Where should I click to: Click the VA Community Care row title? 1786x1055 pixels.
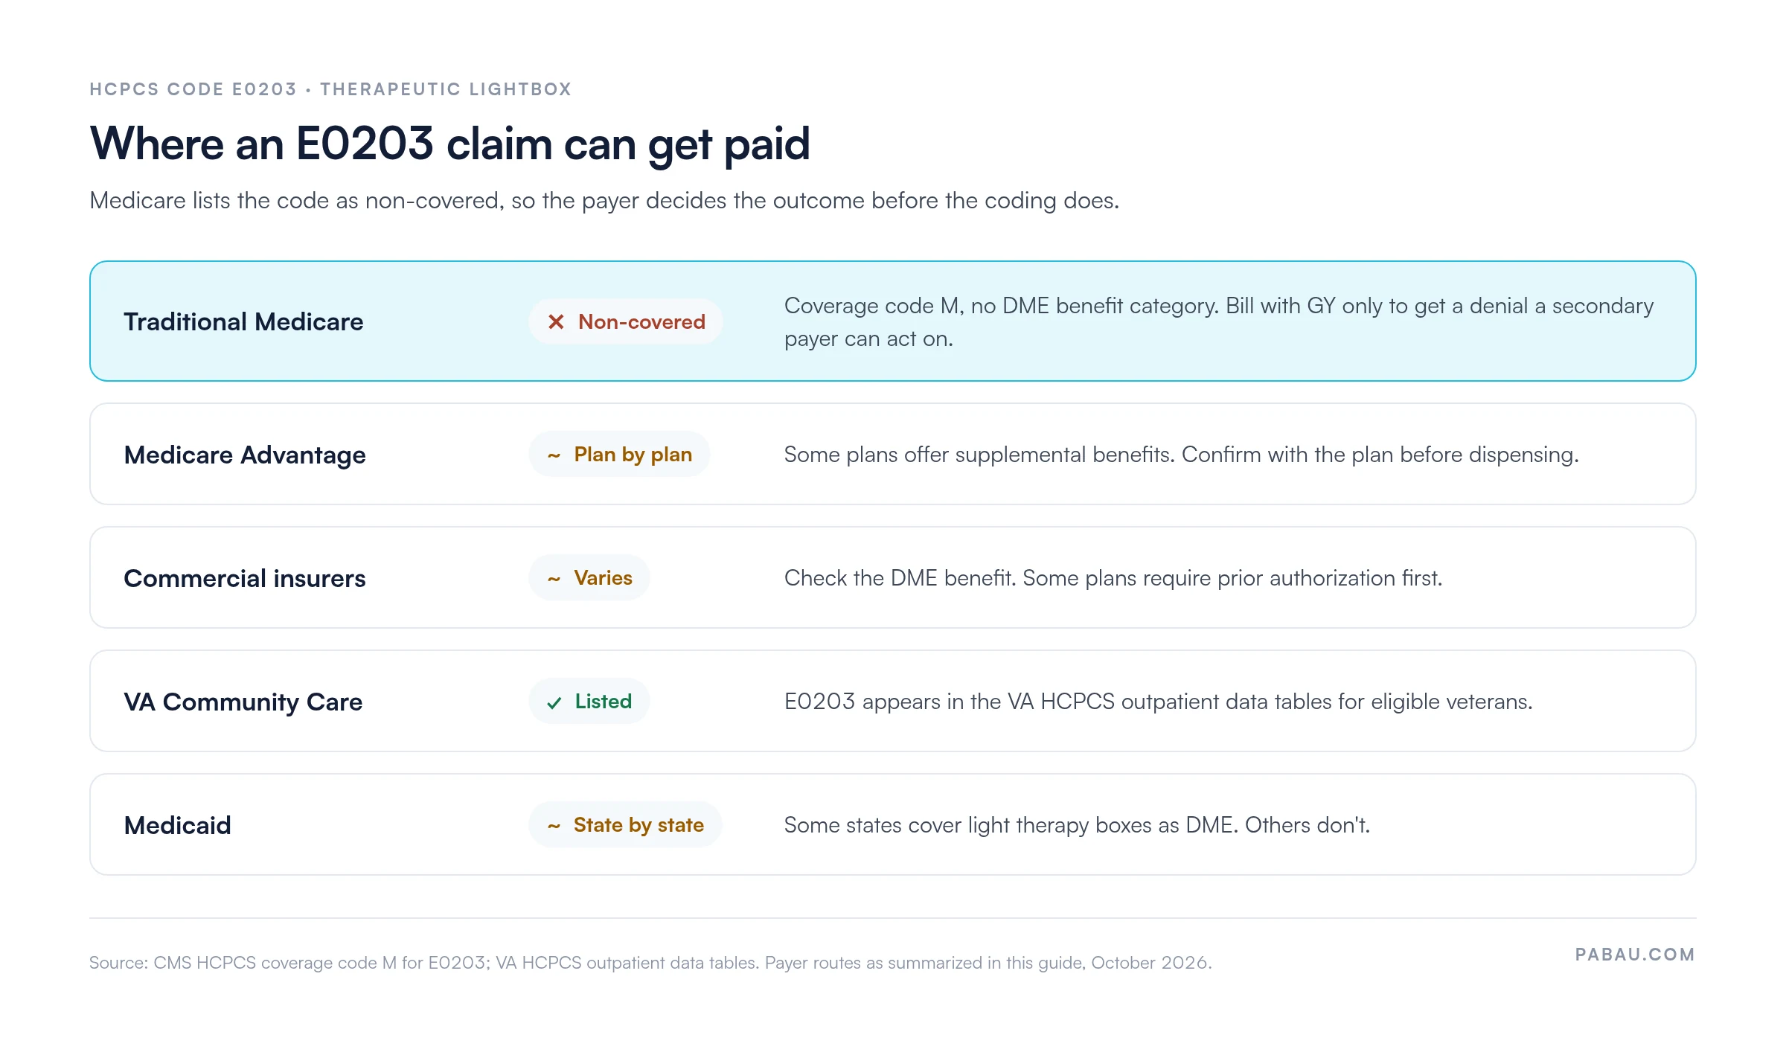click(243, 702)
